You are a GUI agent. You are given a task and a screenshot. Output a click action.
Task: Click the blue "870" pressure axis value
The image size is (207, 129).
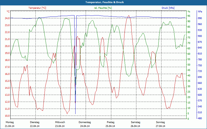(x=200, y=42)
